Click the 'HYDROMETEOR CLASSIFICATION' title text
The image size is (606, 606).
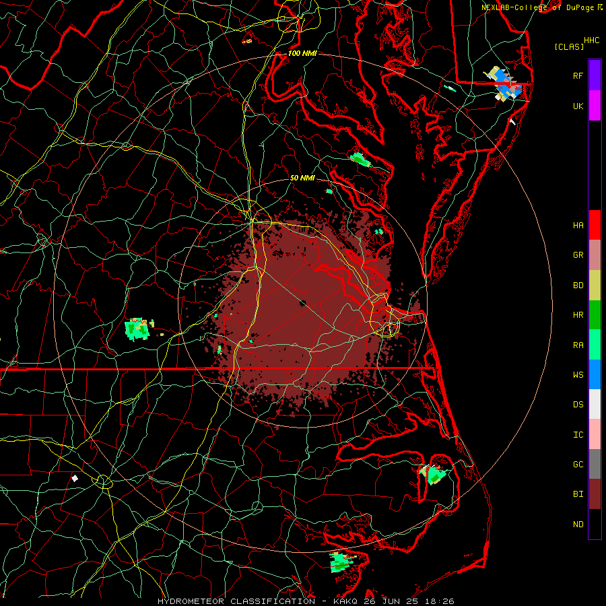coord(236,601)
